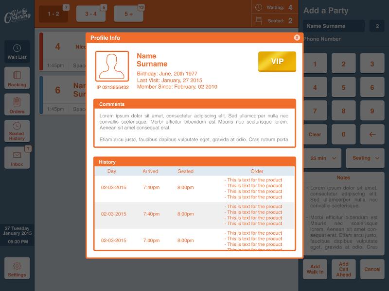Open the Settings gear at bottom left

coord(17,267)
